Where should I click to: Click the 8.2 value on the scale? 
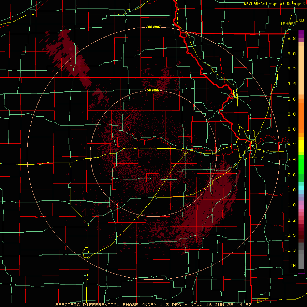[x=292, y=69]
